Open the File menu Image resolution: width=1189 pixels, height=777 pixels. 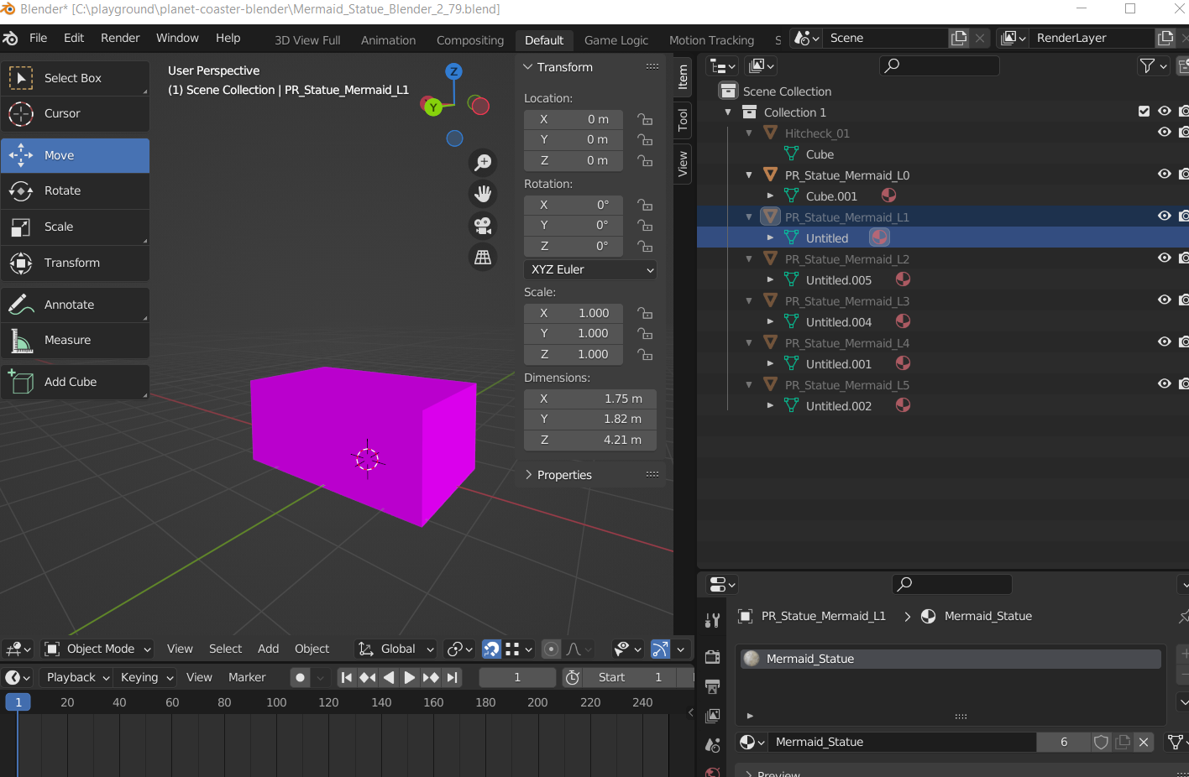(x=39, y=38)
